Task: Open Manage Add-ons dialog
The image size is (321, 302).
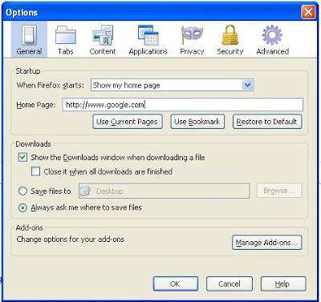Action: pyautogui.click(x=266, y=243)
